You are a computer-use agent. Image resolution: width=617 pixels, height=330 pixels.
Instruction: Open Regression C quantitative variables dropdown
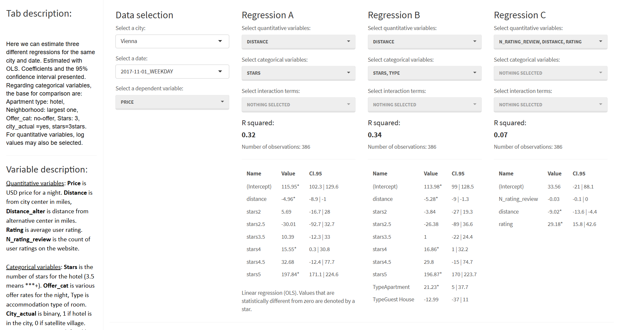(550, 42)
